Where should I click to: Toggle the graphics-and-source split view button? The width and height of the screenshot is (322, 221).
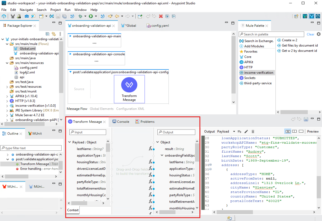(x=288, y=131)
